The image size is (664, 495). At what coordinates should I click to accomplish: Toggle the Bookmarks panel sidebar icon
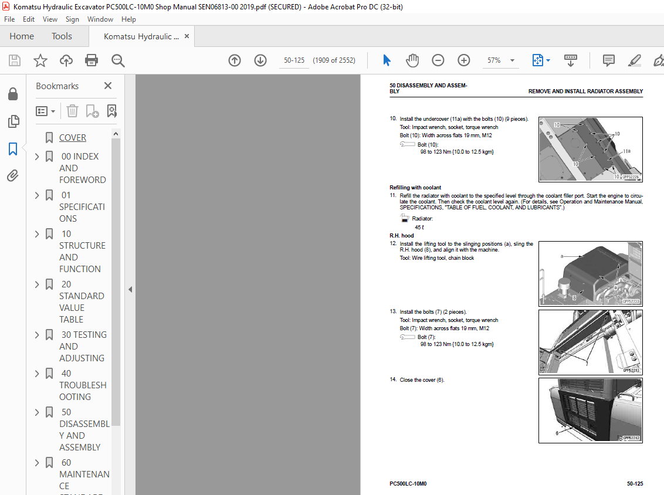coord(13,148)
